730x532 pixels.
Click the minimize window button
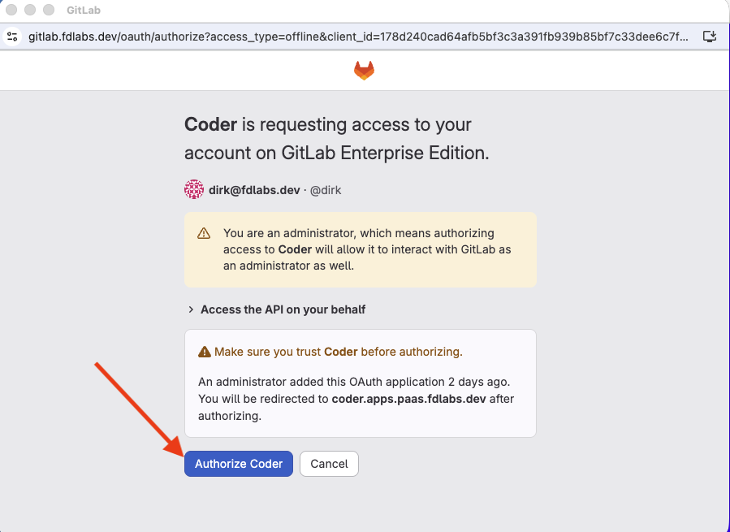coord(30,10)
